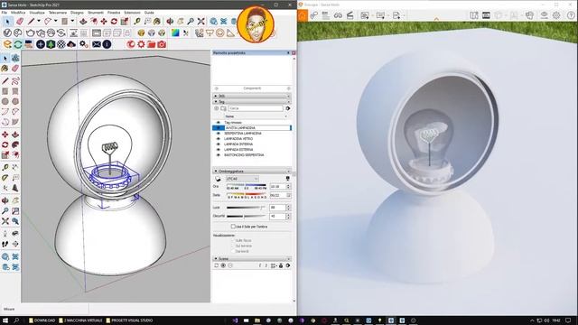Click the red camera screenshot icon

point(162,44)
